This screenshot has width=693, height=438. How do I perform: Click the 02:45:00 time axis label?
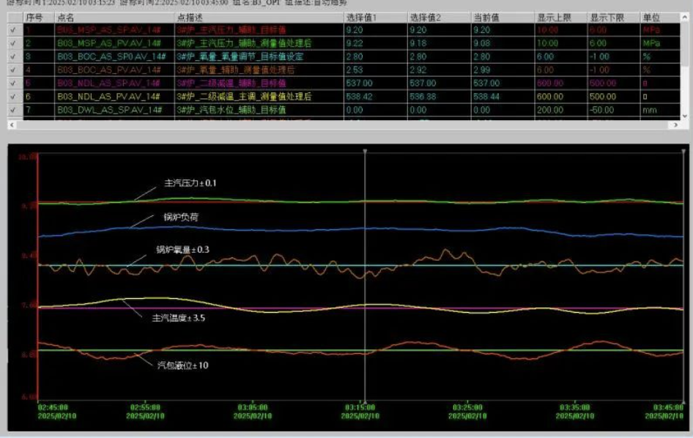(53, 407)
